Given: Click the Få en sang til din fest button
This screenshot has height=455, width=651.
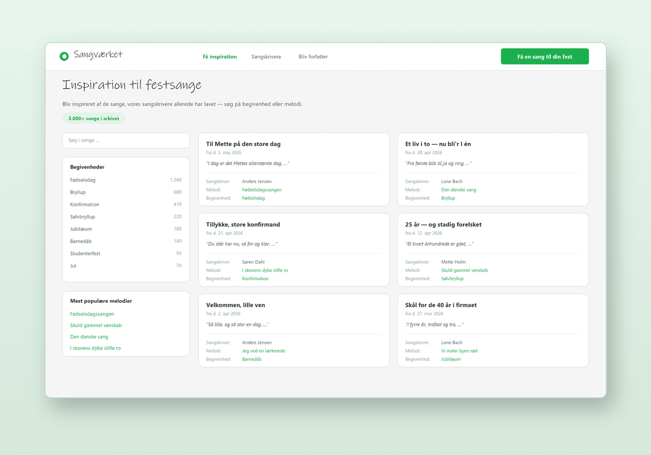Looking at the screenshot, I should (x=545, y=56).
